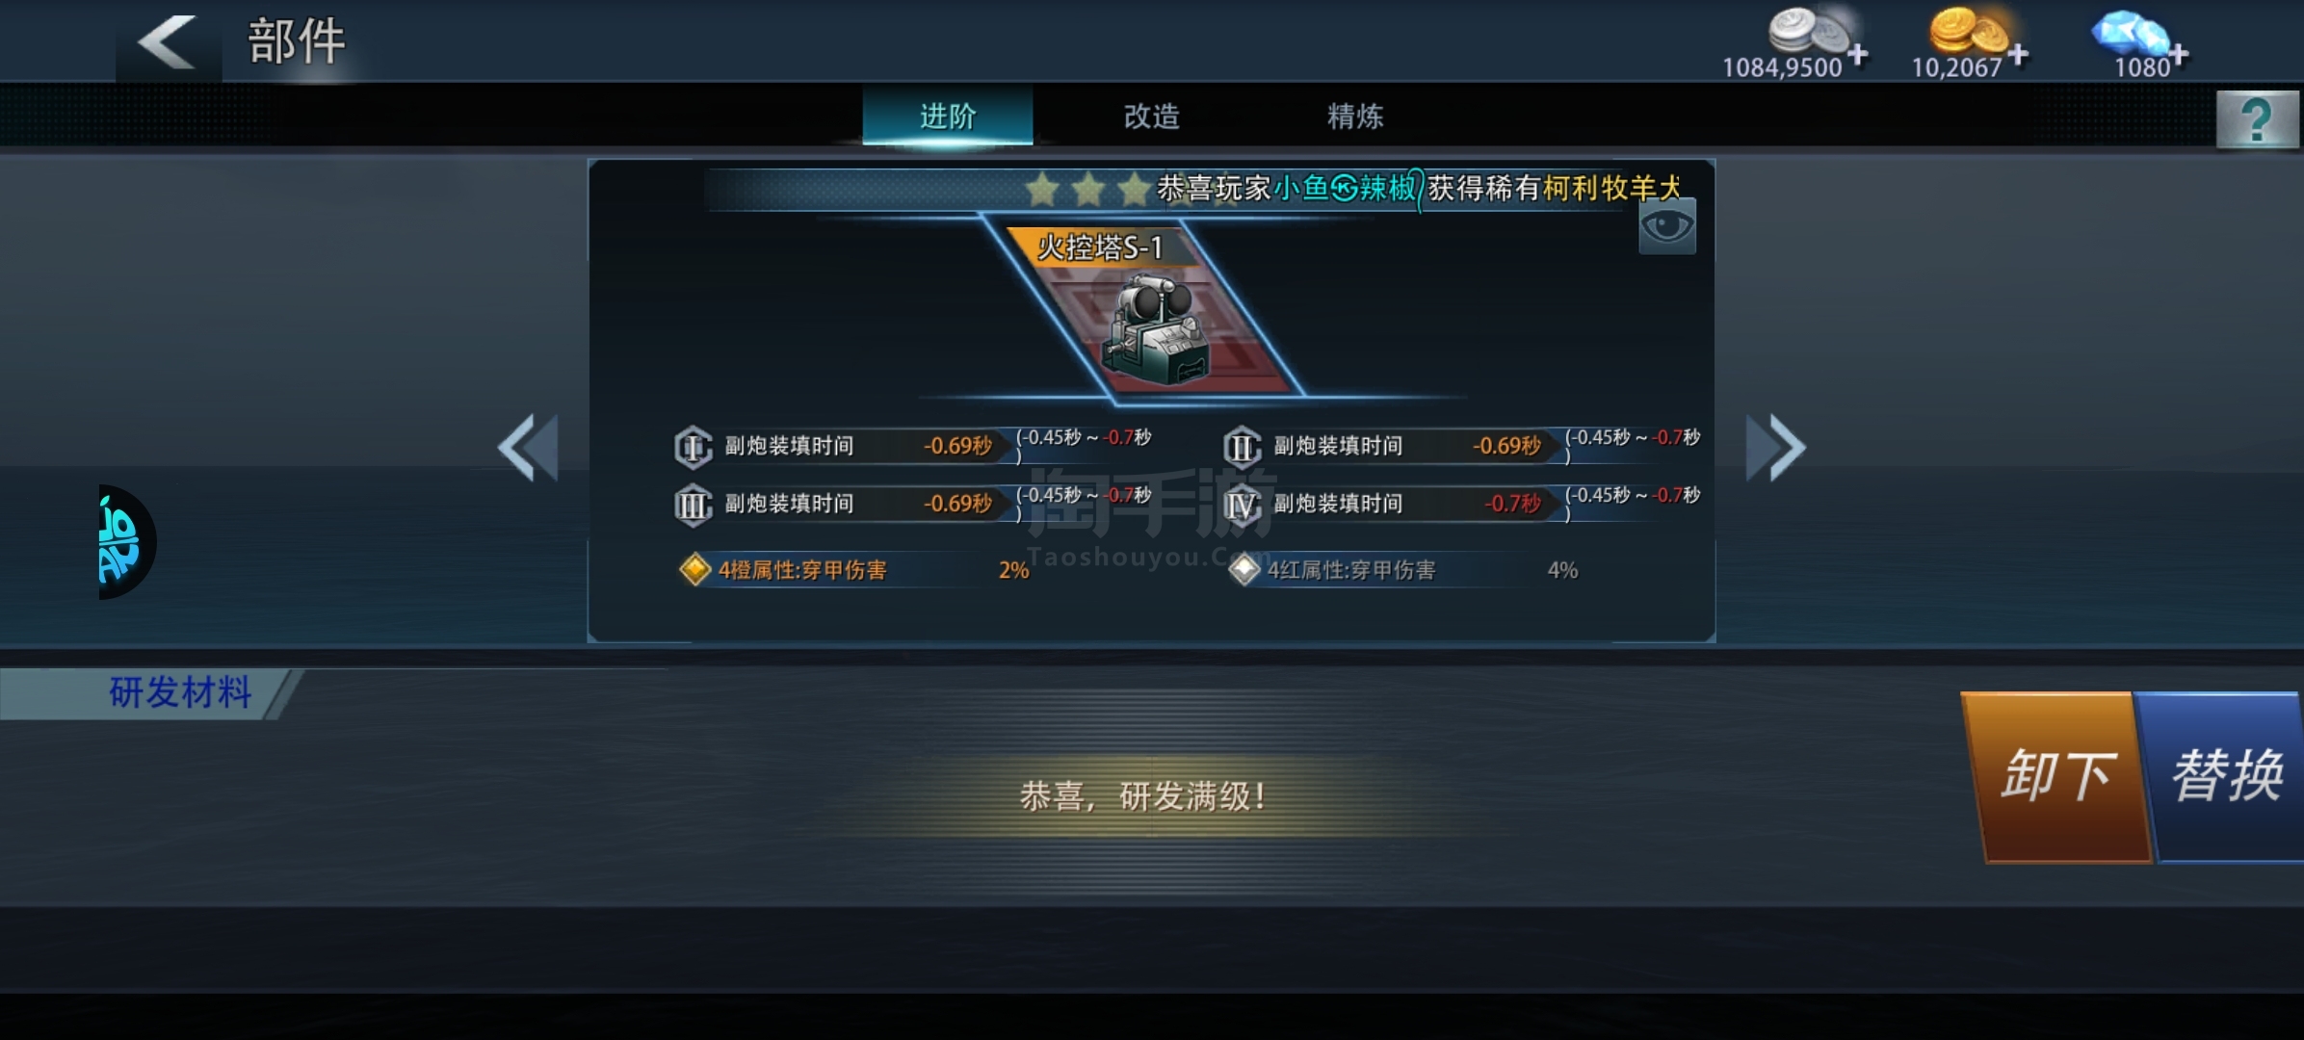The image size is (2304, 1040).
Task: Go back using the top-left arrow
Action: click(168, 42)
